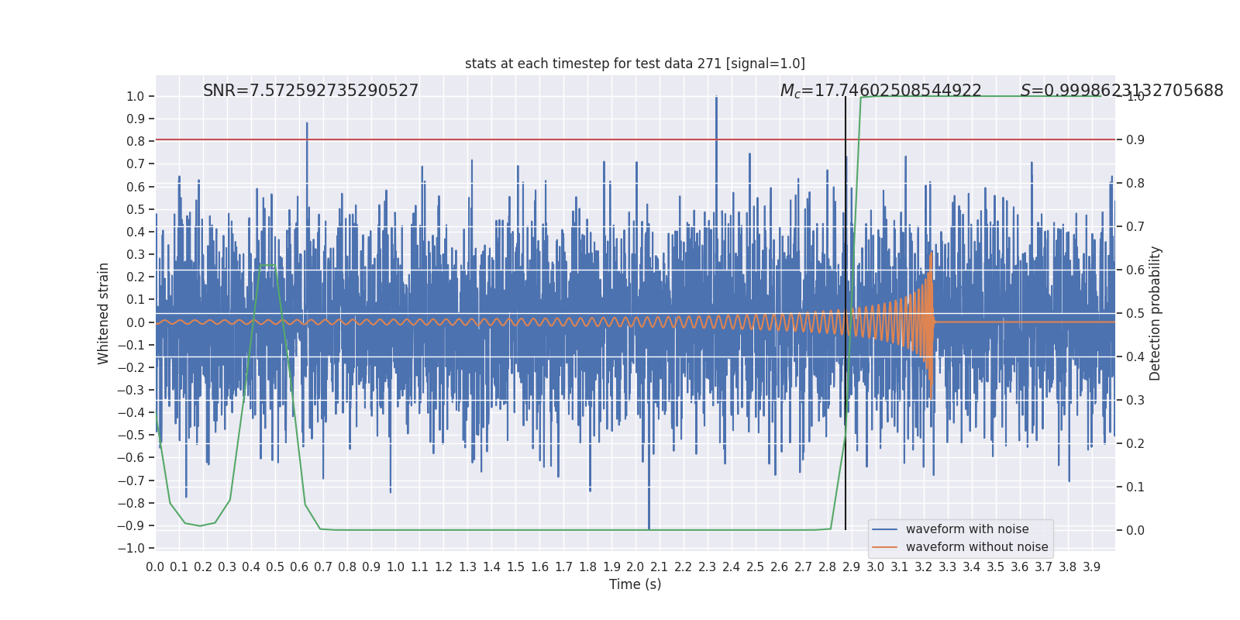
Task: Click the 1.0 tick on Whitened strain axis
Action: point(135,97)
